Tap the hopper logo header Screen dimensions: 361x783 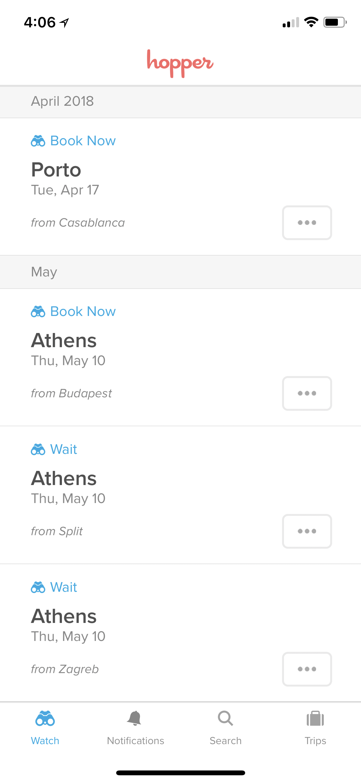(180, 63)
